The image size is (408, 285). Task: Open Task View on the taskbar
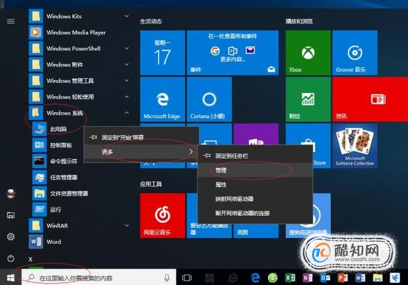tap(187, 278)
